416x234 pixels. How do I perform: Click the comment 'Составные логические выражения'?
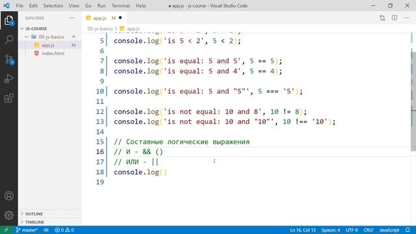point(188,142)
